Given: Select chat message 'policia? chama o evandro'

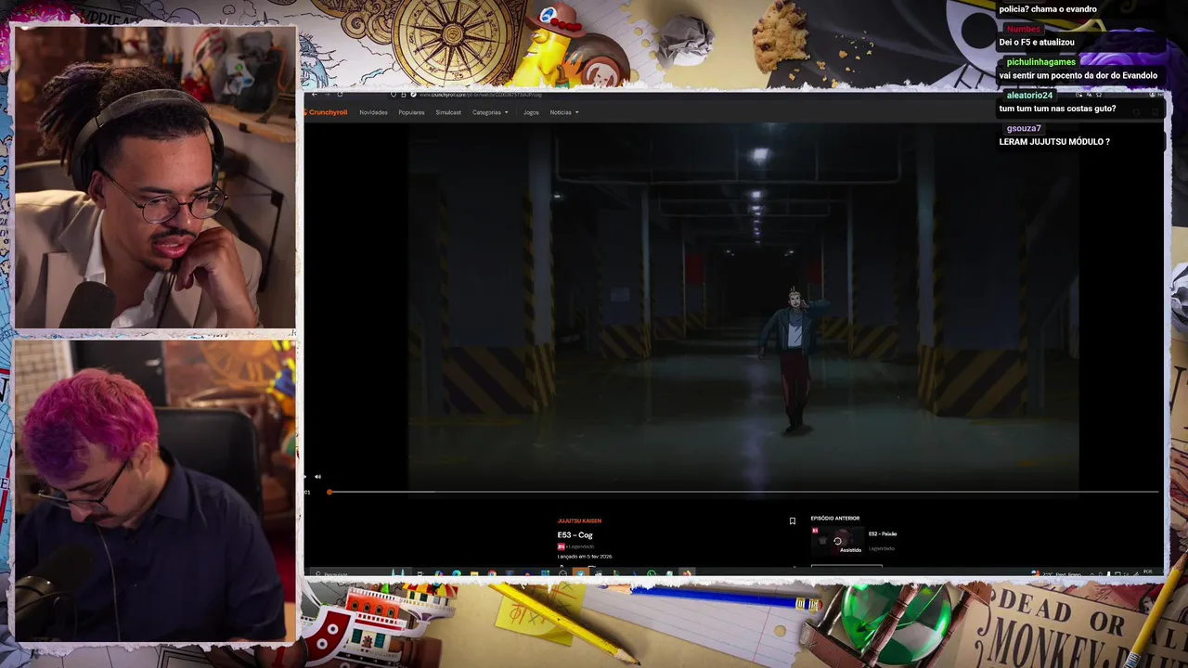Looking at the screenshot, I should pos(1048,9).
